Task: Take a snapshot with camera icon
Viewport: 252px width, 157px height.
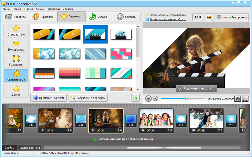Action: [238, 99]
